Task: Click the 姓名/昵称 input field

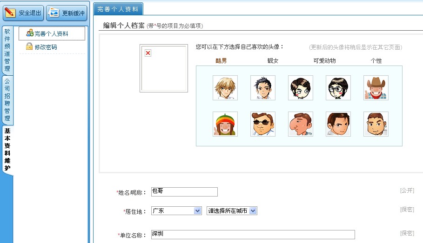Action: pos(185,192)
